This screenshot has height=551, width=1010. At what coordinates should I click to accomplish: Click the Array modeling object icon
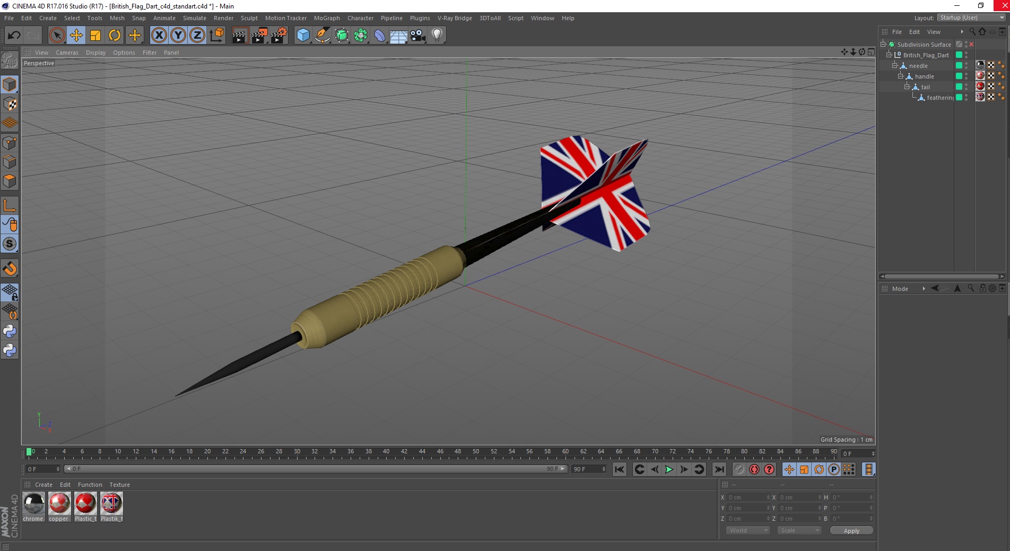click(361, 36)
